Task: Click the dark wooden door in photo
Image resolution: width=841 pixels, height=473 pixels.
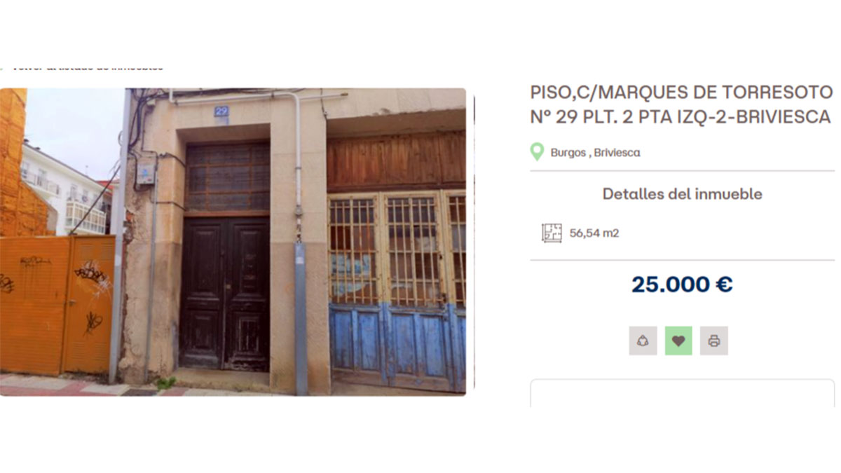Action: 224,294
